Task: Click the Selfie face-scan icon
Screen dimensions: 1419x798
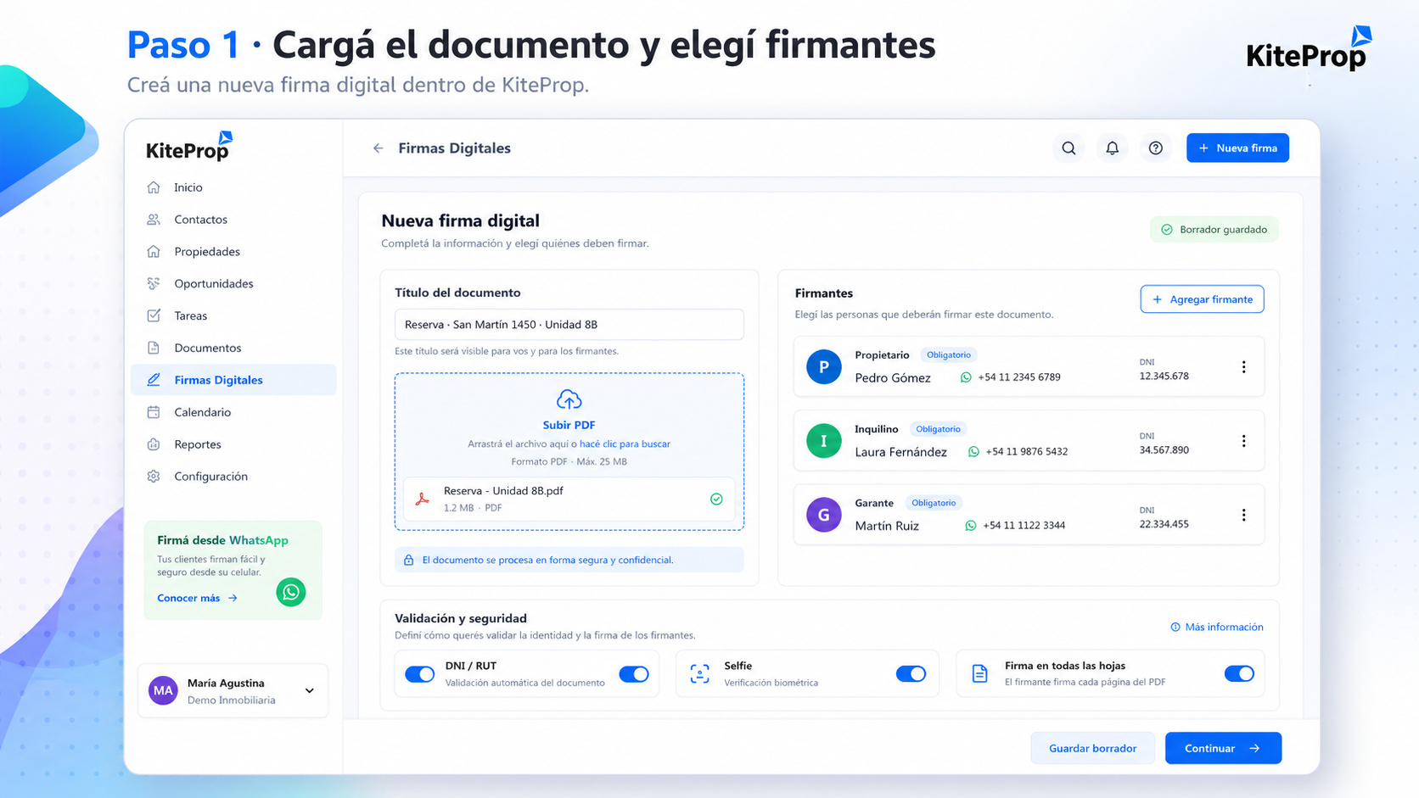Action: click(x=699, y=674)
